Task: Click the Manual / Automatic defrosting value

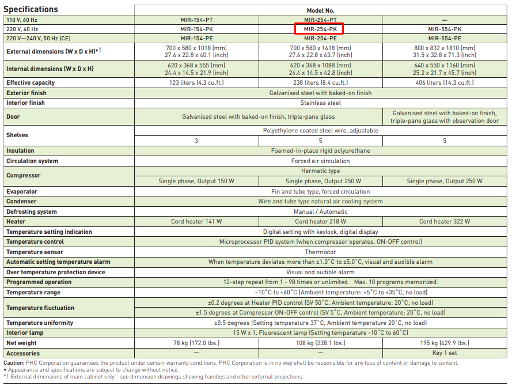Action: pyautogui.click(x=320, y=212)
